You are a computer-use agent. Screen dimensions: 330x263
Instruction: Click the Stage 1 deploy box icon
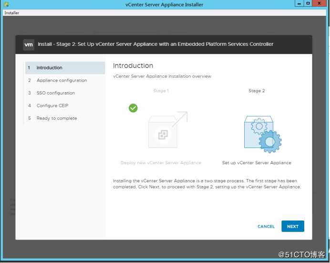click(x=167, y=129)
